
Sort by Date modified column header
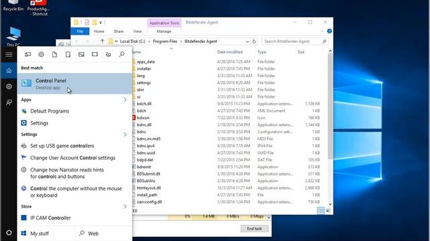point(230,52)
